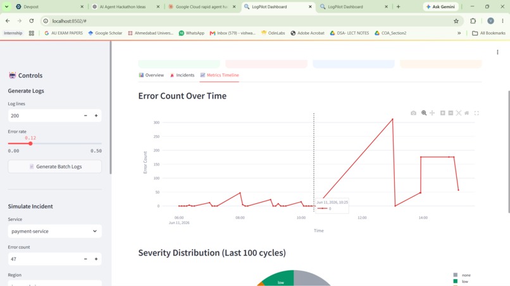Click the chart zoom in icon
Screen dimensions: 510x286
tap(443, 113)
